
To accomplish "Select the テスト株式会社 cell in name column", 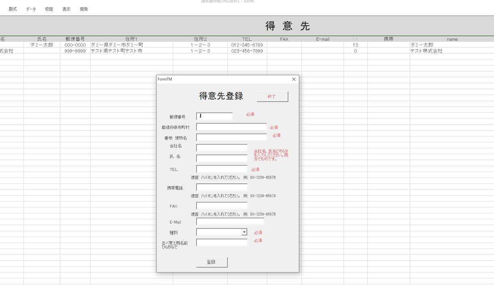I will [x=452, y=51].
